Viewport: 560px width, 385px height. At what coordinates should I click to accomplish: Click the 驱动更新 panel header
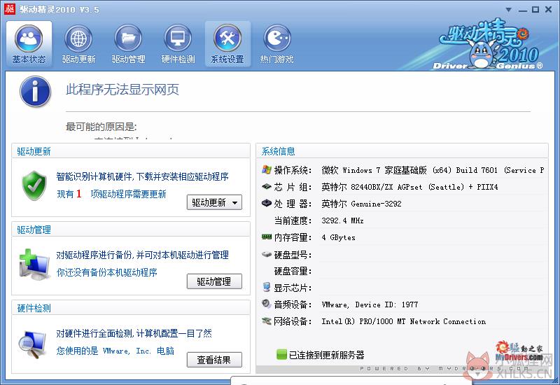click(34, 151)
